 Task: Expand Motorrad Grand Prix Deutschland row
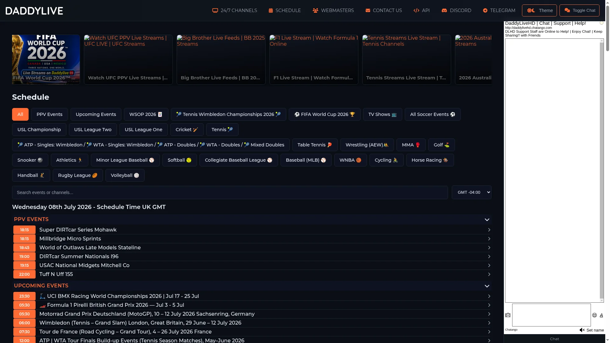point(252,314)
